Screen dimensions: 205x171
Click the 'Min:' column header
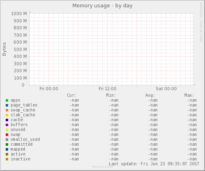[x=111, y=95]
